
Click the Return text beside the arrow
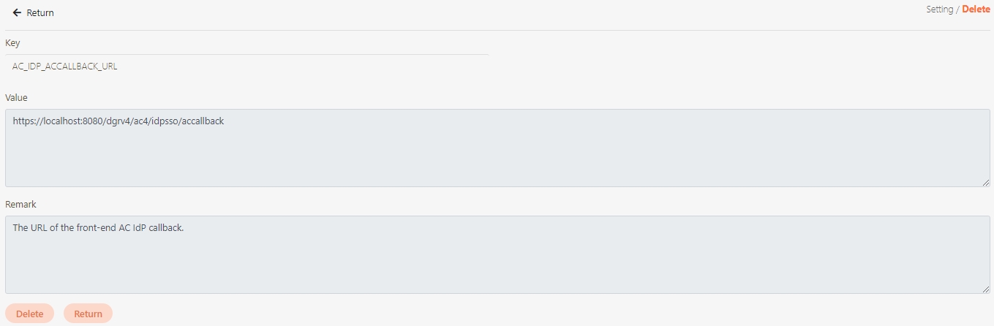[x=40, y=13]
